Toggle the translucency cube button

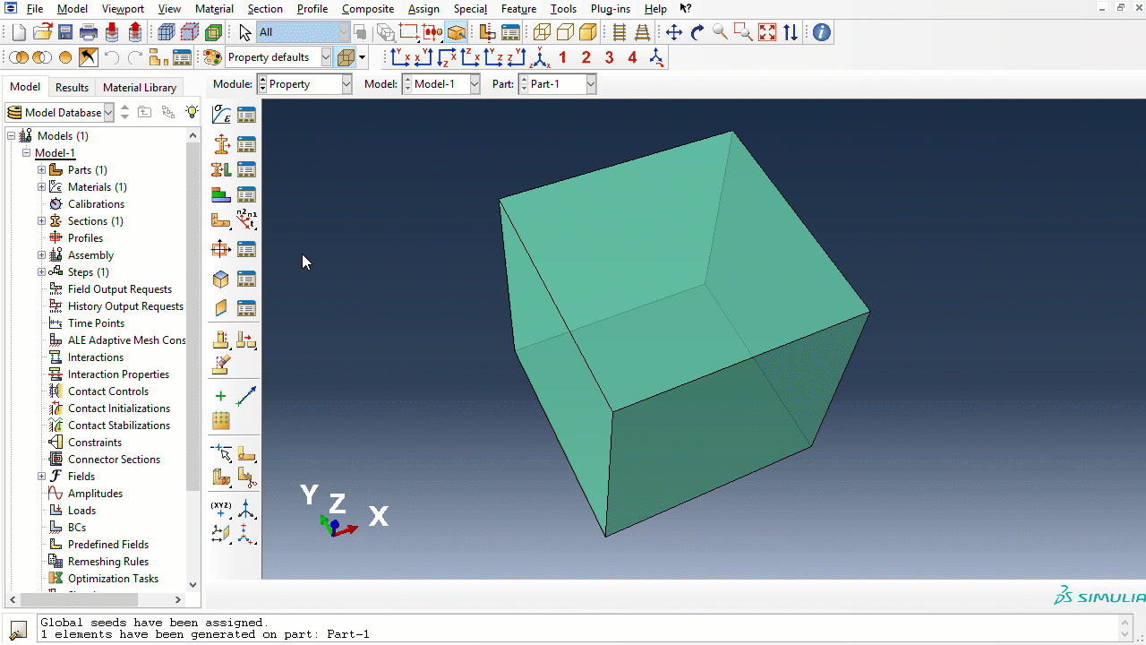point(346,57)
